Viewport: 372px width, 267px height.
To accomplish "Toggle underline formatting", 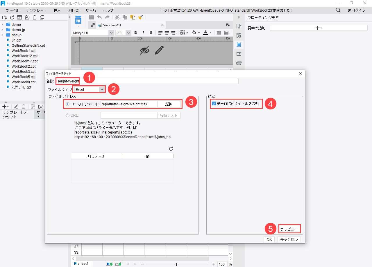I will [151, 33].
